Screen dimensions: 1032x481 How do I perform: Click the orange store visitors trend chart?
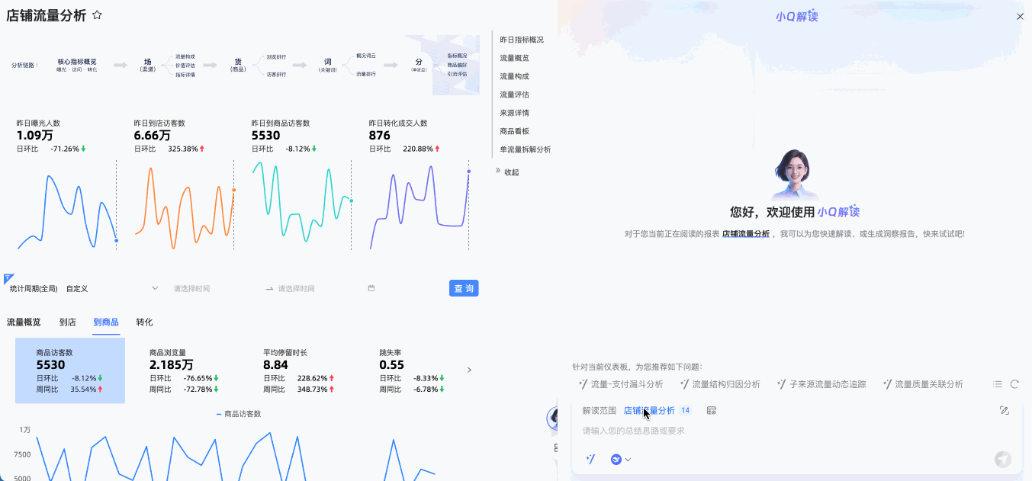(185, 206)
